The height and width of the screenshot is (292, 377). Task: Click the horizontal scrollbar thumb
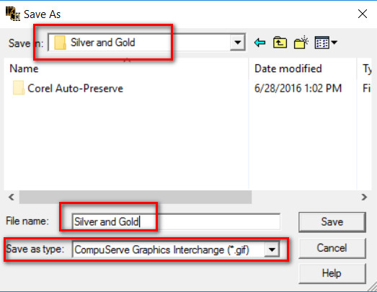[136, 197]
